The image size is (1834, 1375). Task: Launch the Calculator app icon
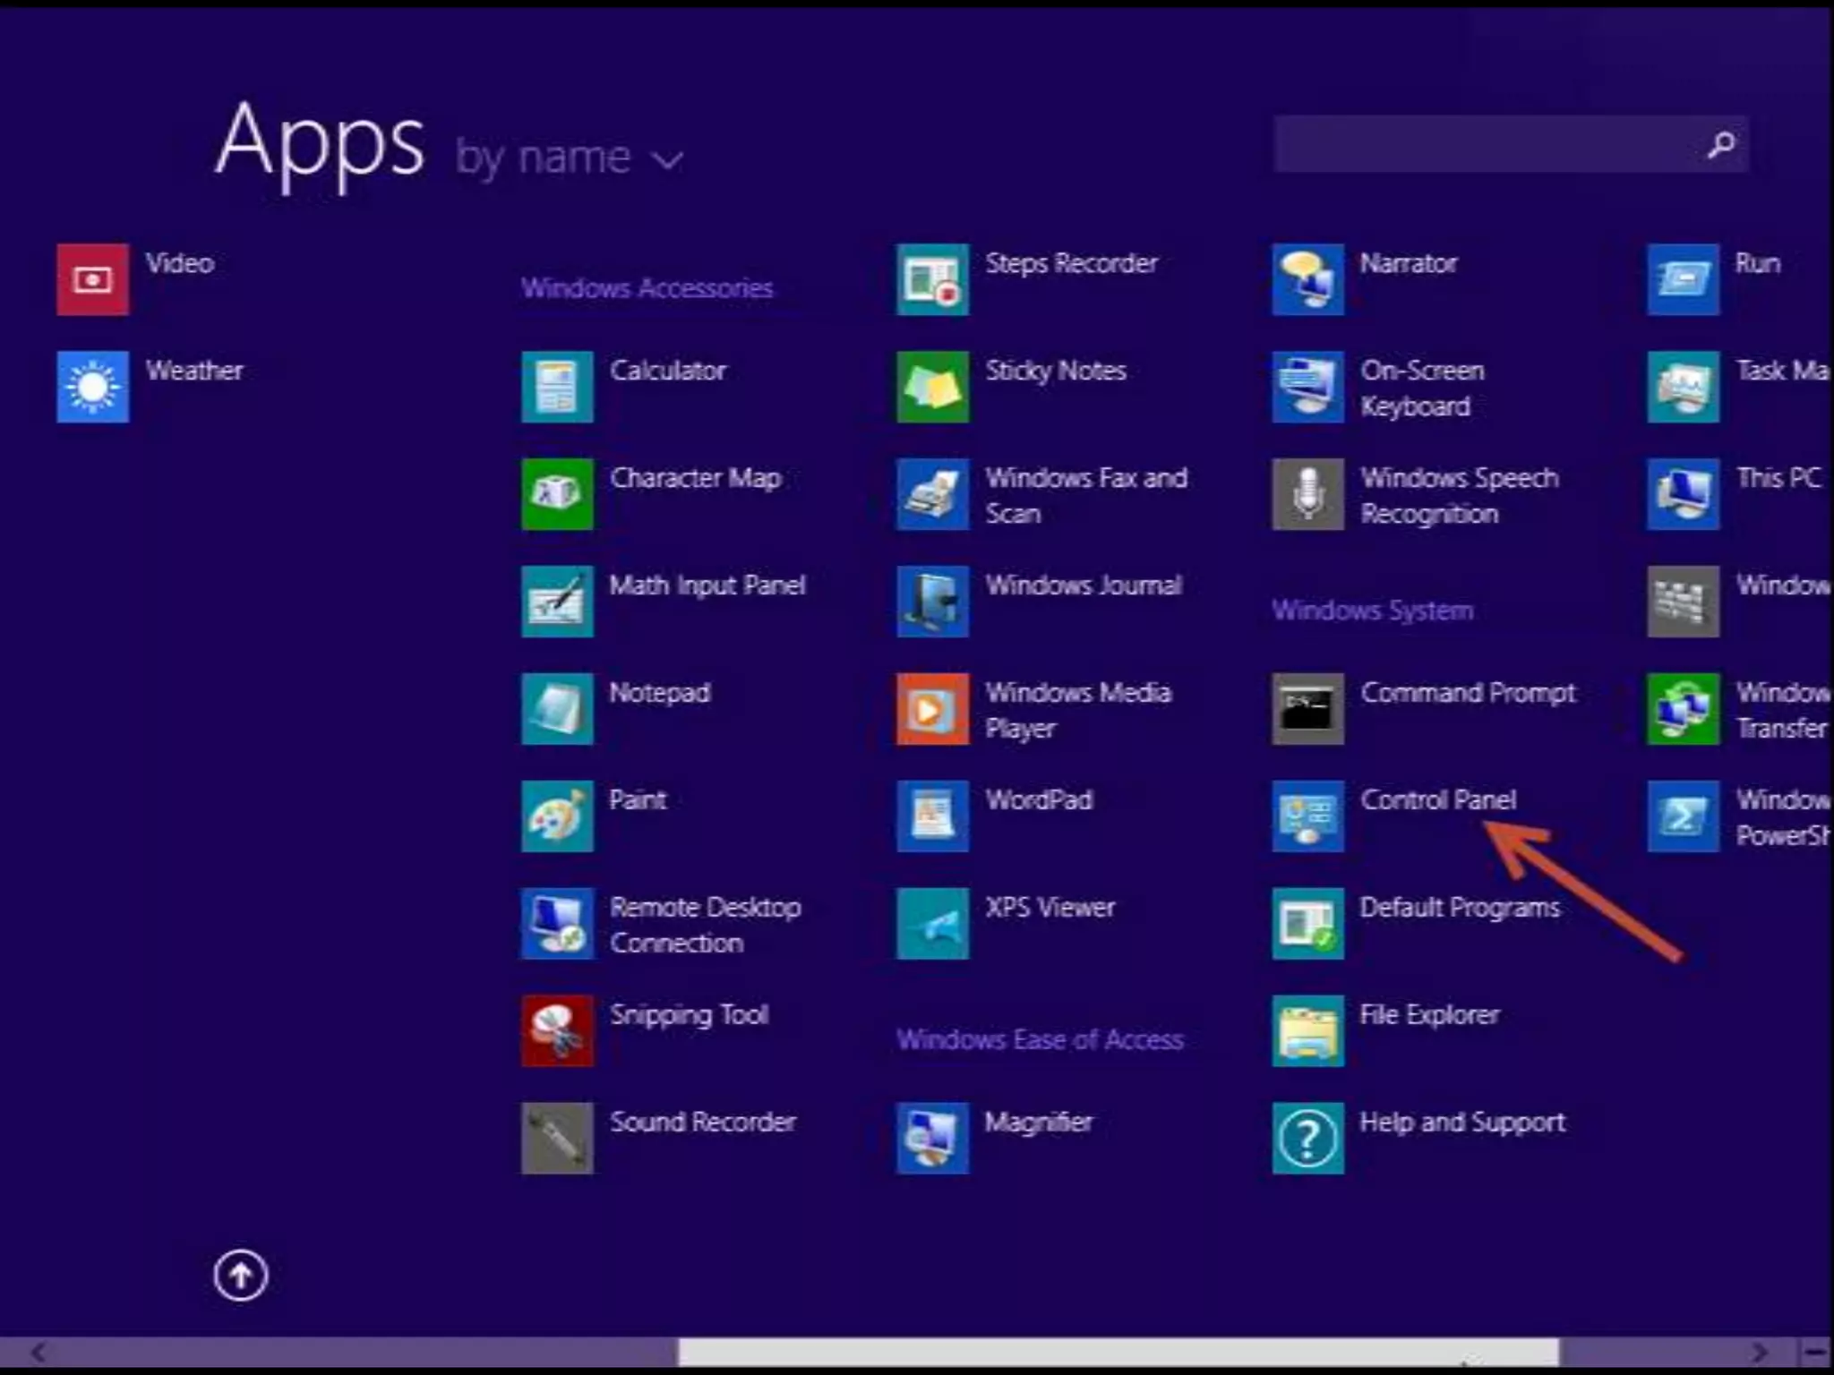pyautogui.click(x=557, y=387)
